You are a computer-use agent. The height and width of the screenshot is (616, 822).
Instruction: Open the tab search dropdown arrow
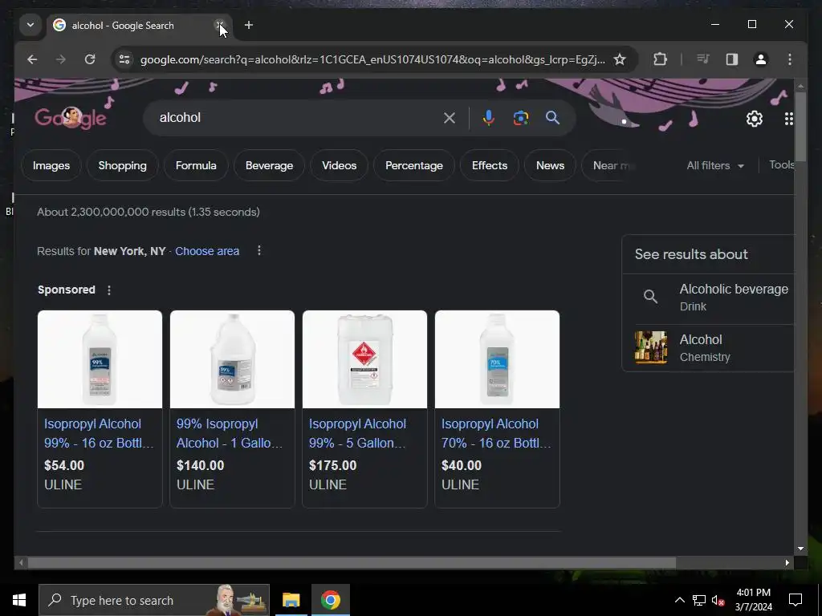pos(31,25)
